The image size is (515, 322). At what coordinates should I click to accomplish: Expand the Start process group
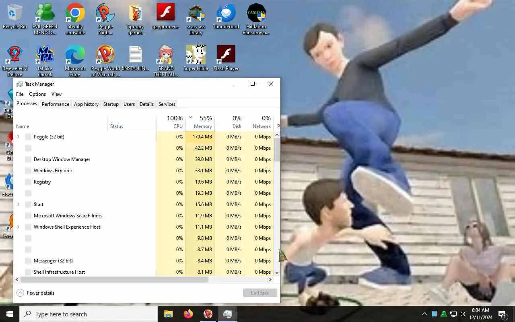pyautogui.click(x=18, y=204)
